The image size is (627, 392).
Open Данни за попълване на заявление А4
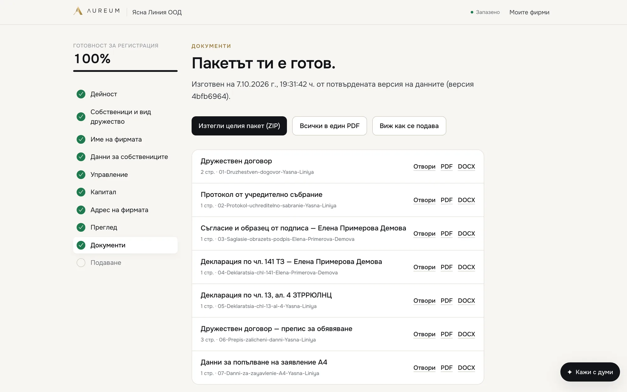point(424,368)
